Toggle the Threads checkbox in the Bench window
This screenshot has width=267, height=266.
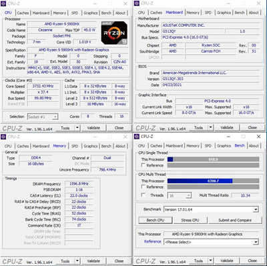[144, 195]
